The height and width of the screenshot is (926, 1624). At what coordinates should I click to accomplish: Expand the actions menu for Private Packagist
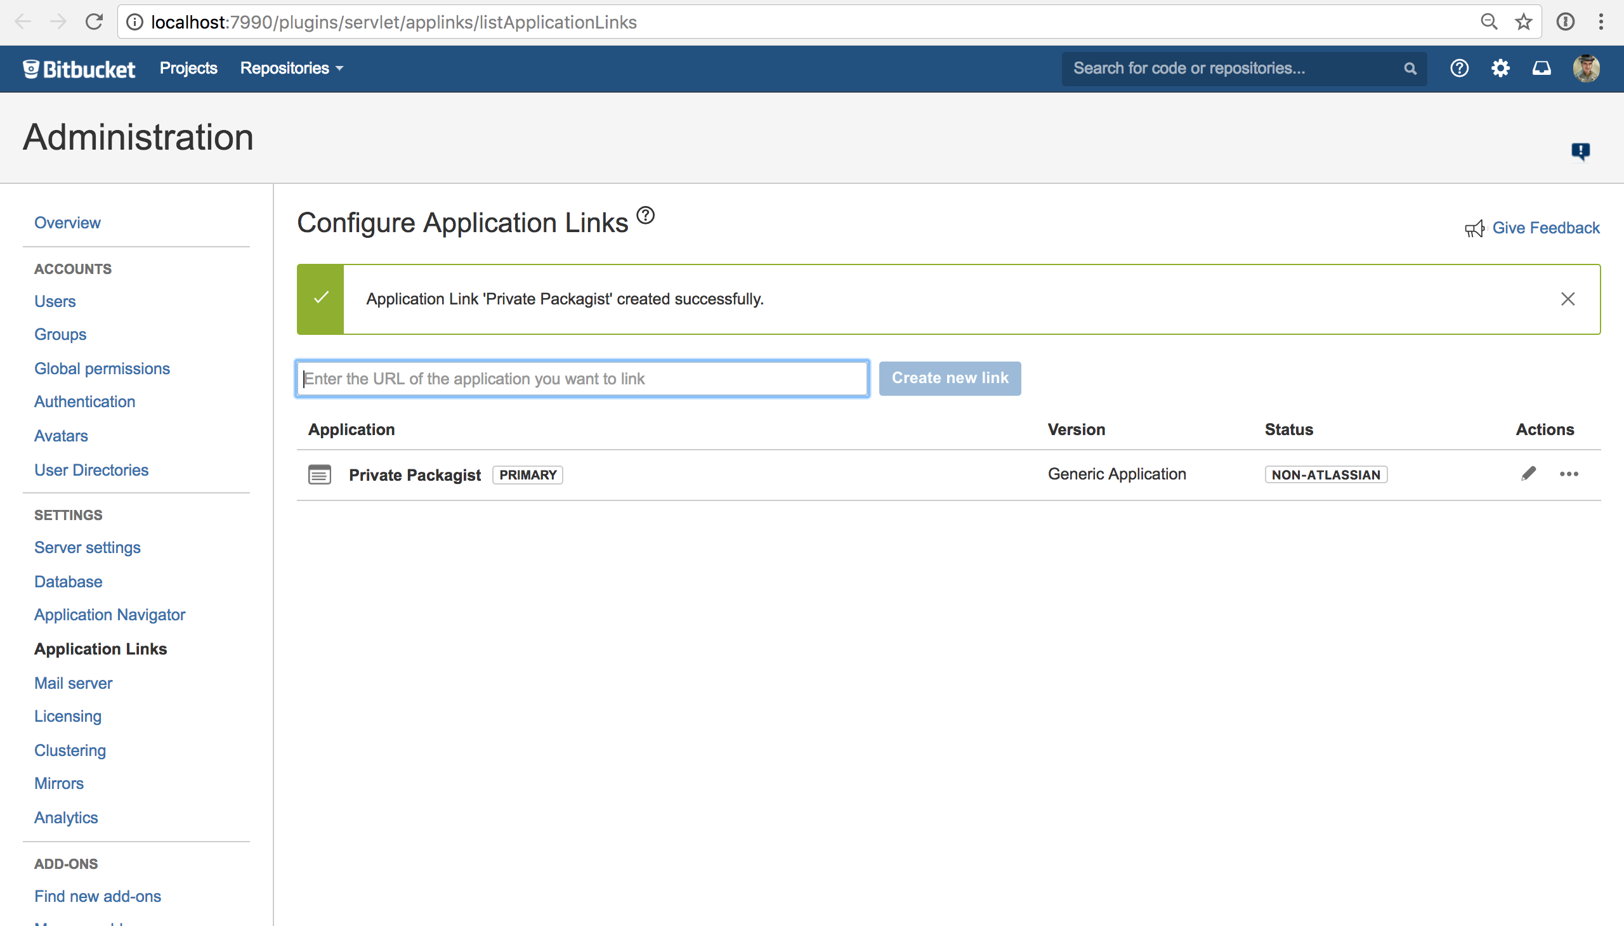pyautogui.click(x=1569, y=474)
